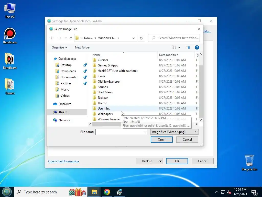The image size is (262, 197).
Task: Open Games folder on desktop
Action: (x=10, y=86)
